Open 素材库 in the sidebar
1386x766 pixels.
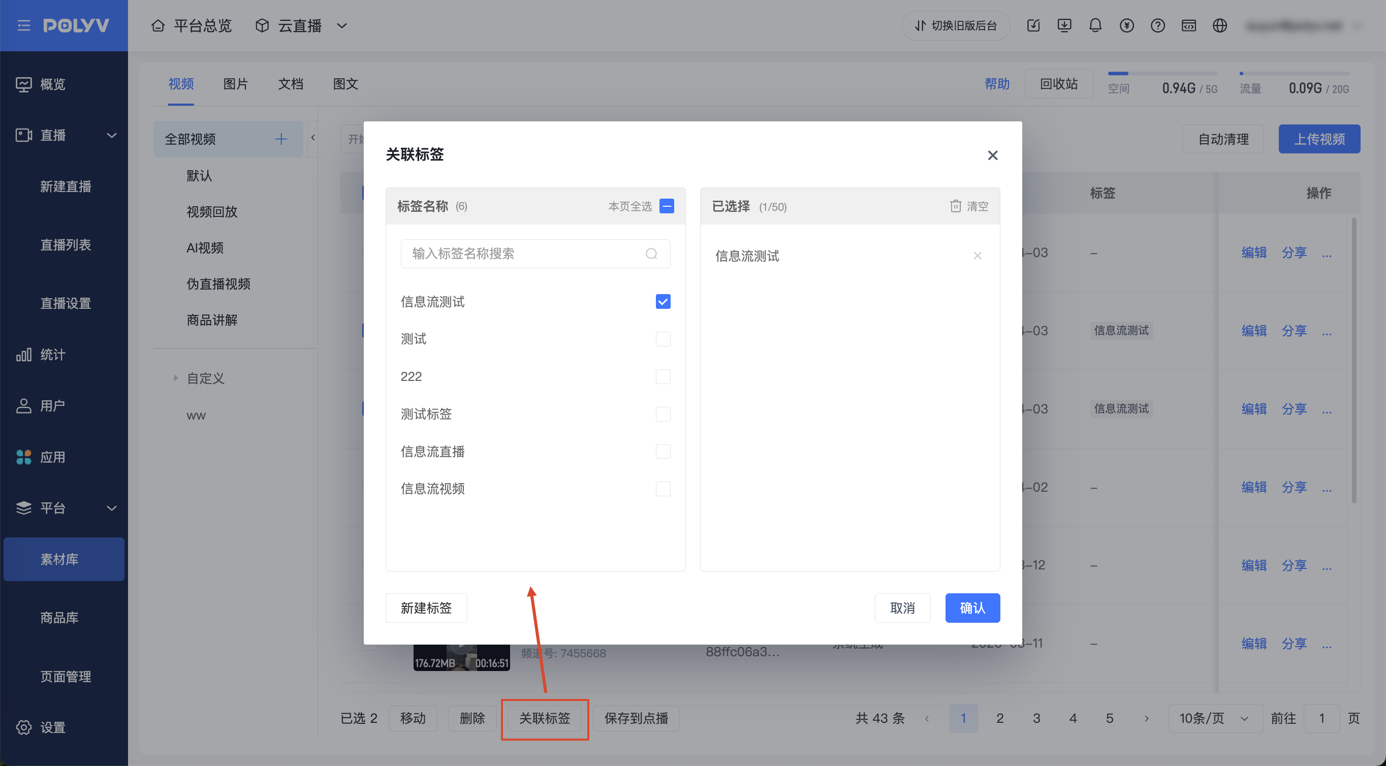coord(64,559)
